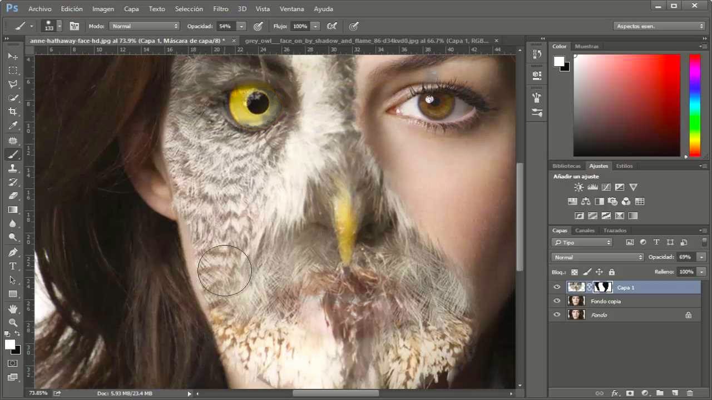The width and height of the screenshot is (712, 400).
Task: Select the Clone Stamp tool
Action: [13, 168]
